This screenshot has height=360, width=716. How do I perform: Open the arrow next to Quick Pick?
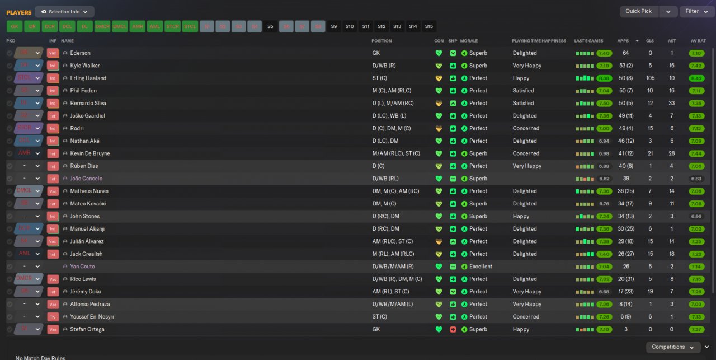pyautogui.click(x=668, y=11)
